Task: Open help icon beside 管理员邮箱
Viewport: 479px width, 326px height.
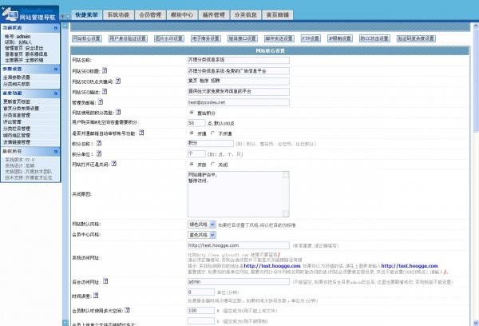Action: [x=101, y=101]
